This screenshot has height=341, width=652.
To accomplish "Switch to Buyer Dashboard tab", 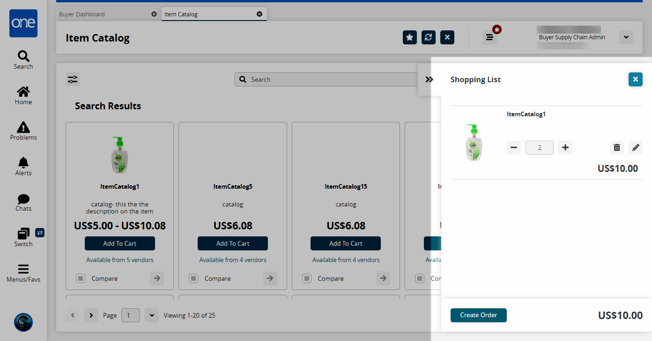I will 108,14.
